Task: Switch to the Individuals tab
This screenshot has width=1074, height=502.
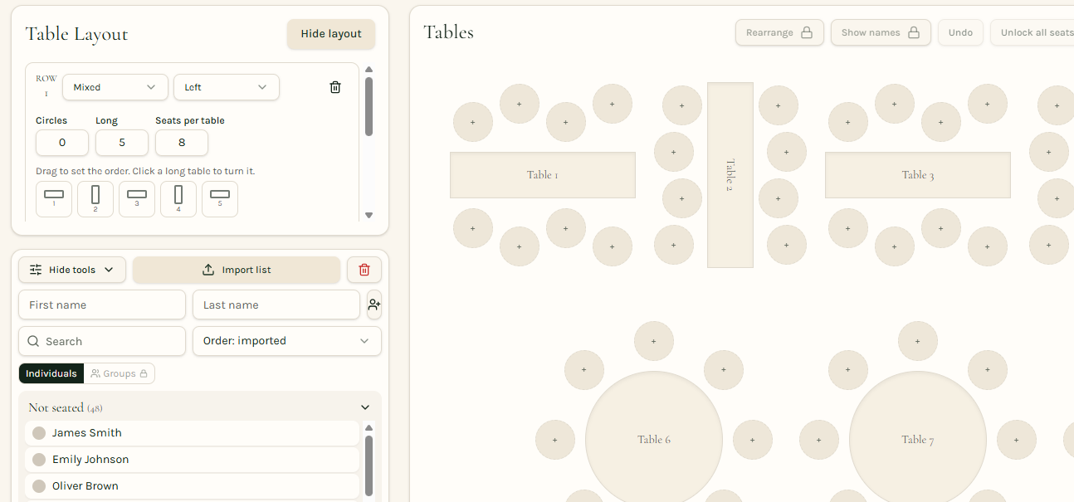Action: pyautogui.click(x=51, y=373)
